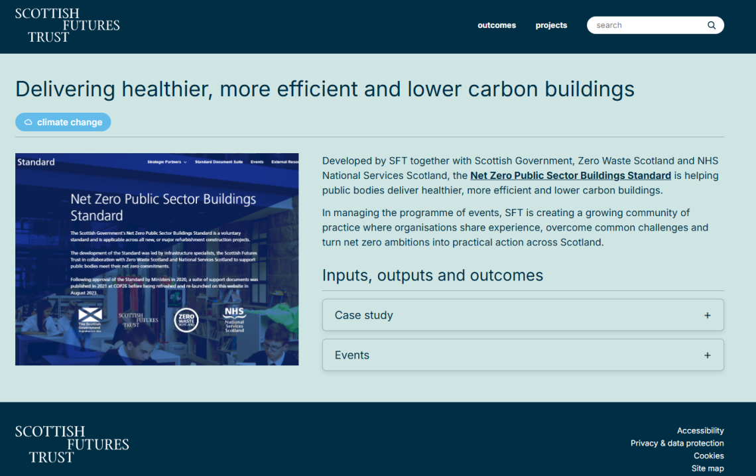The image size is (756, 476).
Task: Open the Site map footer link
Action: tap(708, 468)
